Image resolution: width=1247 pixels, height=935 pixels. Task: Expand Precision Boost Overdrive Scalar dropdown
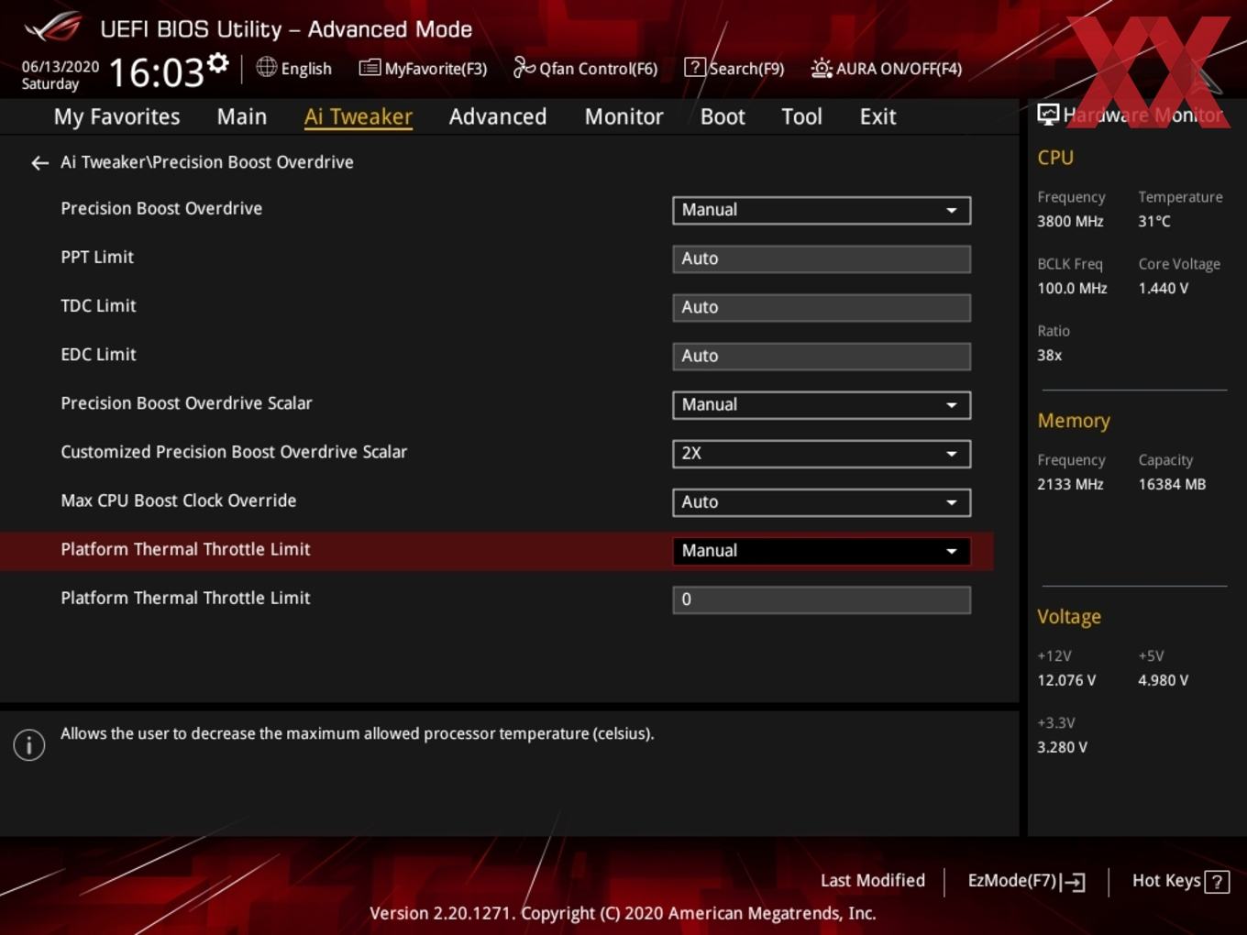pos(822,405)
